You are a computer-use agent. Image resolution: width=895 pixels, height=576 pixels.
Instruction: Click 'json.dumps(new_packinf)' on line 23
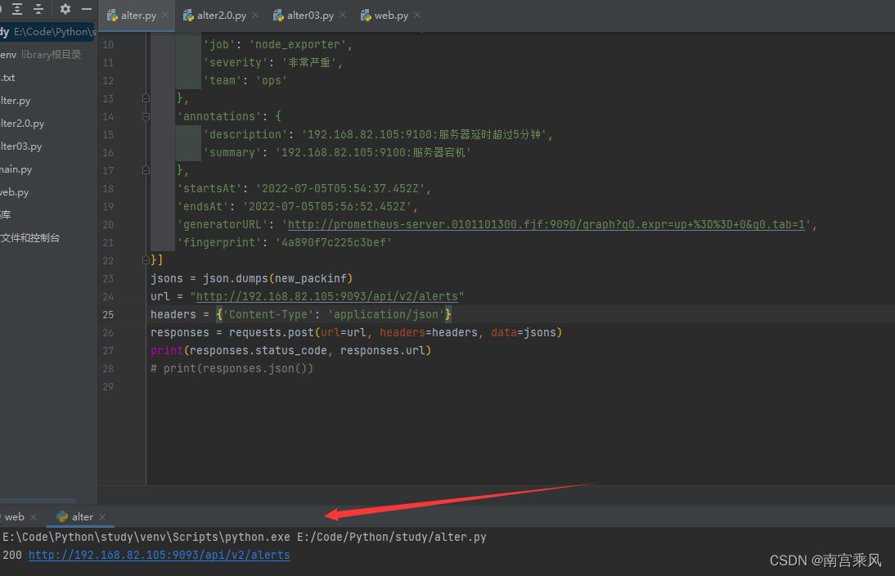pos(278,278)
